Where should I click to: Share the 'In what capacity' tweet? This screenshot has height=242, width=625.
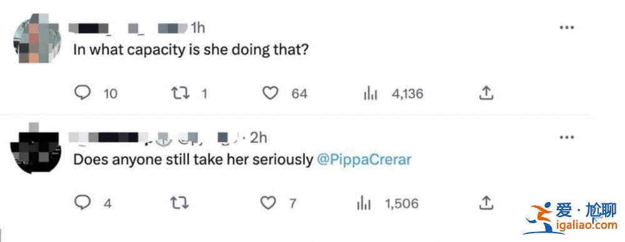click(x=486, y=93)
